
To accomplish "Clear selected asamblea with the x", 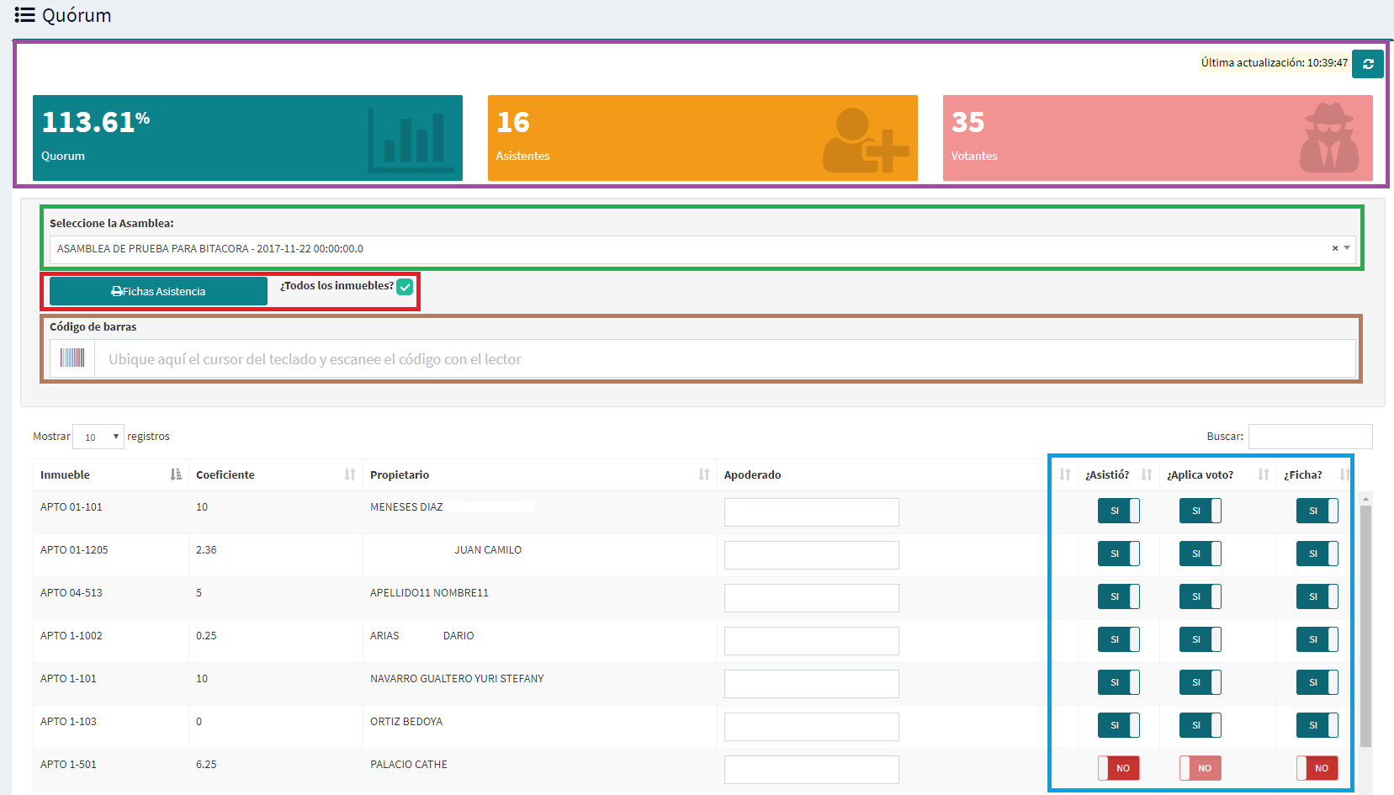I will click(x=1334, y=248).
